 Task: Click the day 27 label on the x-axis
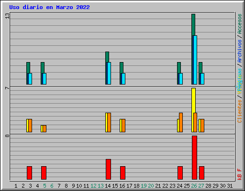click(201, 186)
